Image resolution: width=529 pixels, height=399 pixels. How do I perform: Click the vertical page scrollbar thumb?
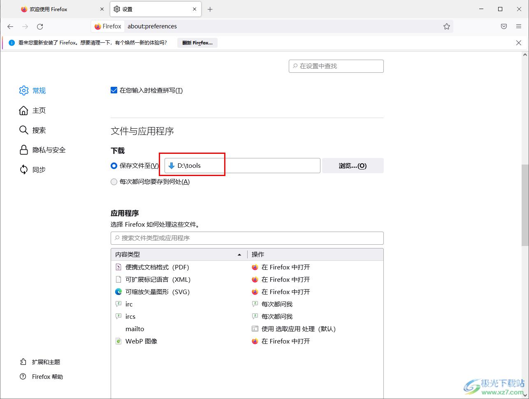(525, 205)
